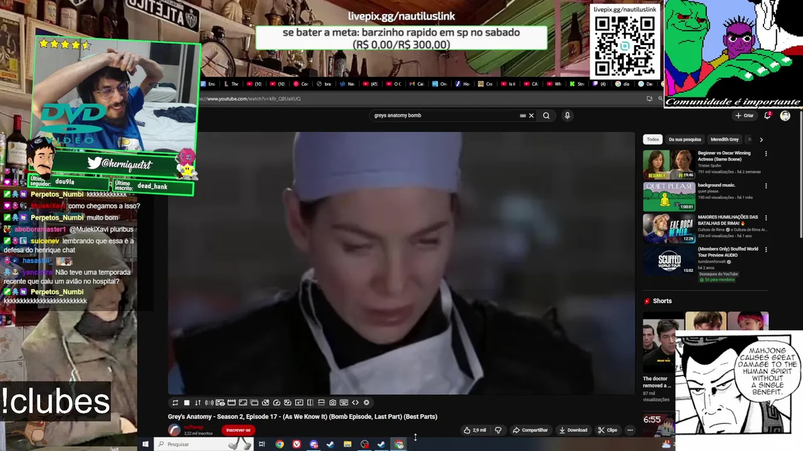Click the custom script code brackets icon

(x=355, y=403)
